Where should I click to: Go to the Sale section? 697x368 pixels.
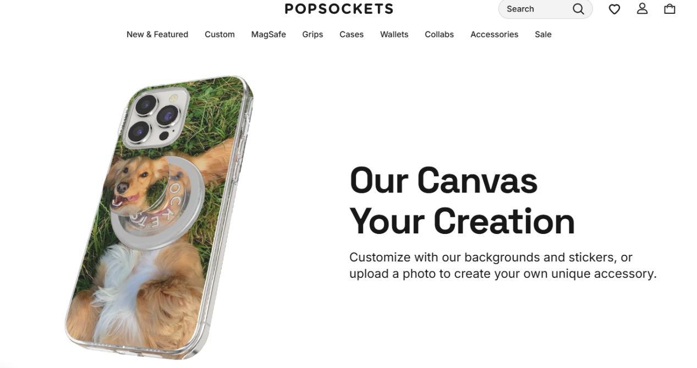(543, 34)
